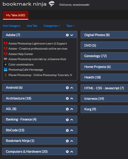Expand the Banking - Finance category chevron

click(72, 120)
